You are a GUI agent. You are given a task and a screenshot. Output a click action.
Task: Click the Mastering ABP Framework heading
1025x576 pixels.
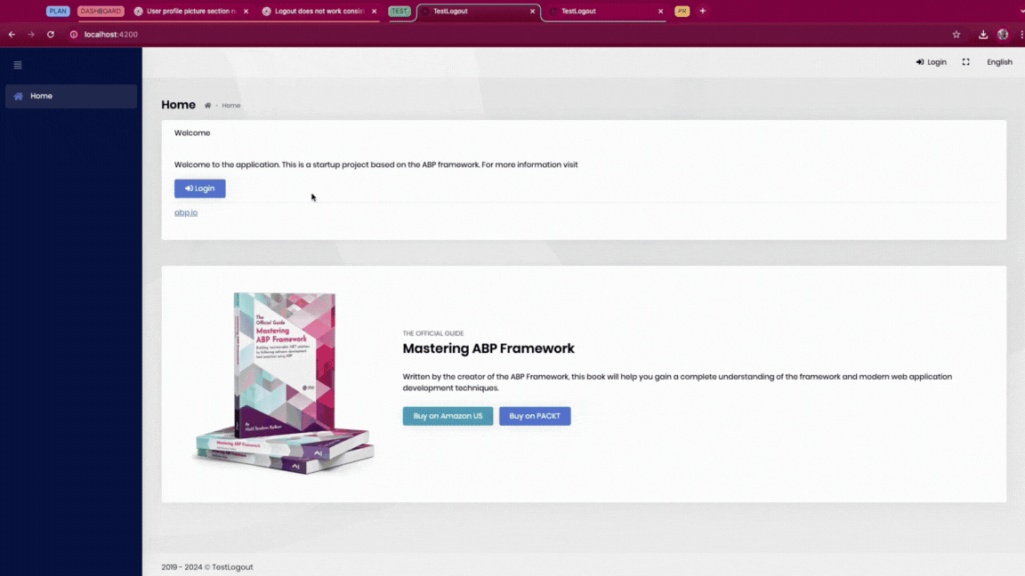pos(488,348)
